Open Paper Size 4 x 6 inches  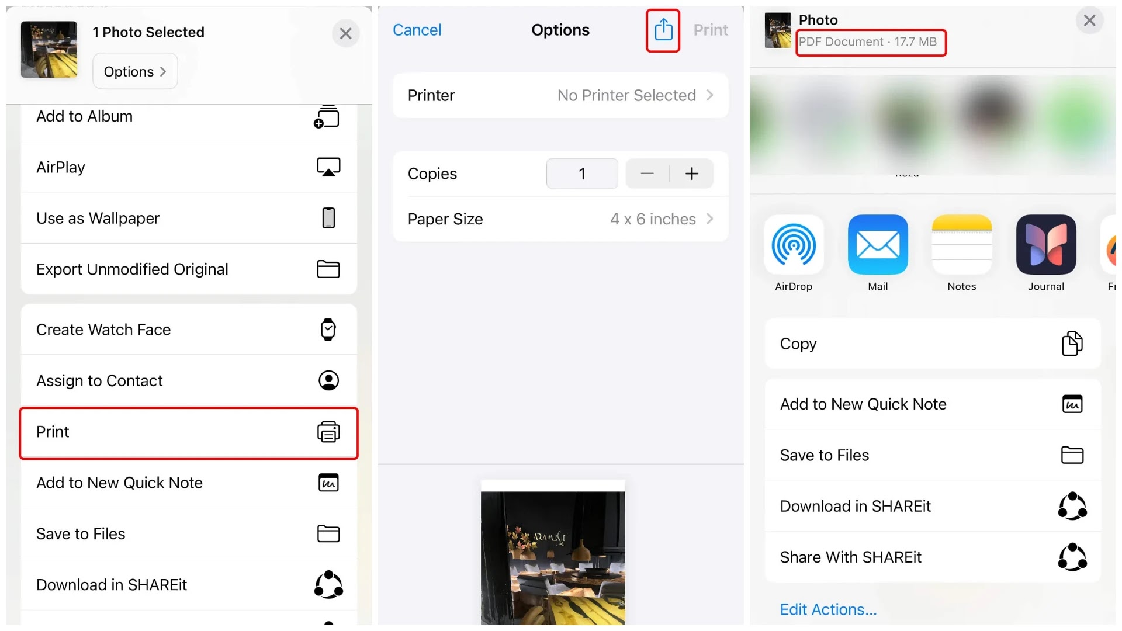click(x=560, y=219)
